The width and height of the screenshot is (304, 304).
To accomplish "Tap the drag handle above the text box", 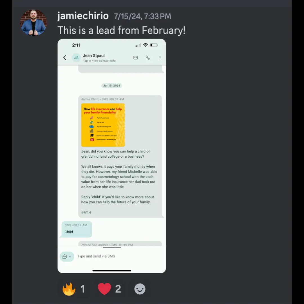I will pos(112,248).
